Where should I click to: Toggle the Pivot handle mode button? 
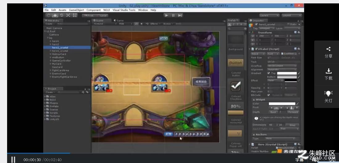click(x=88, y=15)
